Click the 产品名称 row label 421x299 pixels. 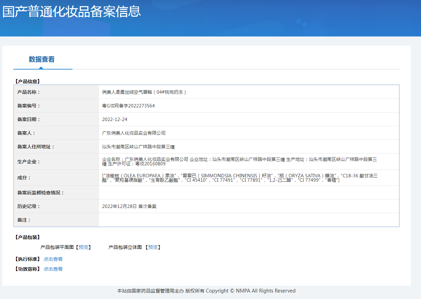coord(29,92)
